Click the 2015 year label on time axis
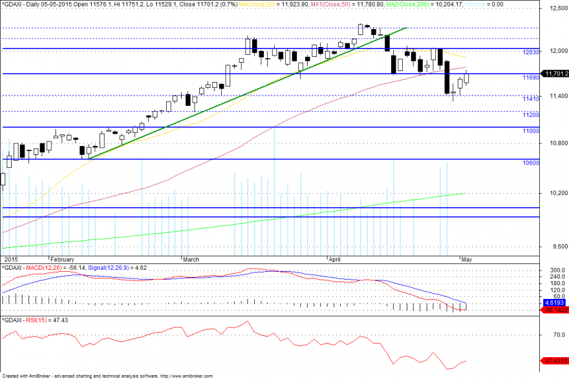The height and width of the screenshot is (379, 569). click(x=11, y=260)
